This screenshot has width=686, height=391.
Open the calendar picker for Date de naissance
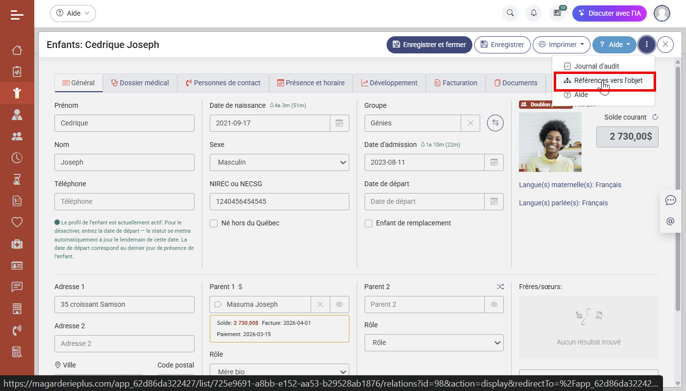click(x=339, y=123)
